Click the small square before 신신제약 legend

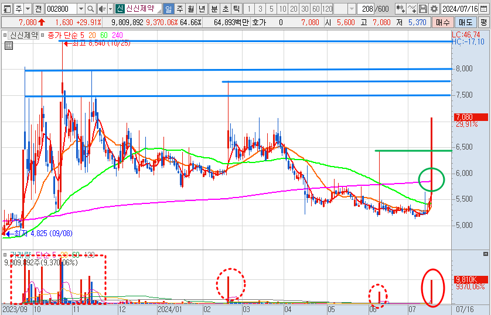coord(5,35)
